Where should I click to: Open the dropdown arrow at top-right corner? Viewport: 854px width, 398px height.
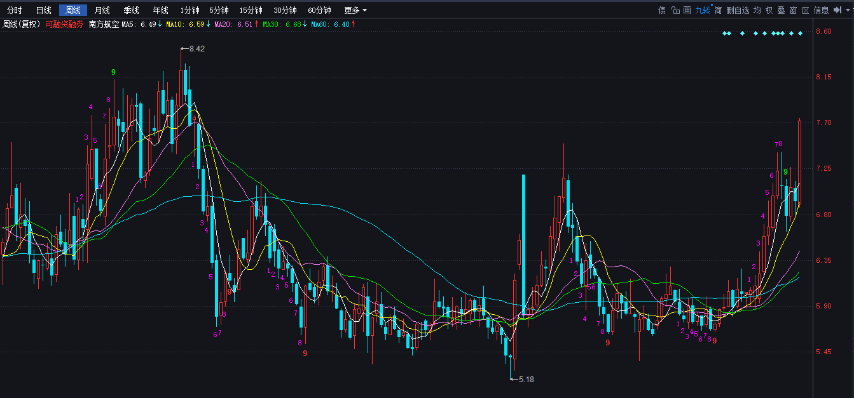click(x=847, y=10)
